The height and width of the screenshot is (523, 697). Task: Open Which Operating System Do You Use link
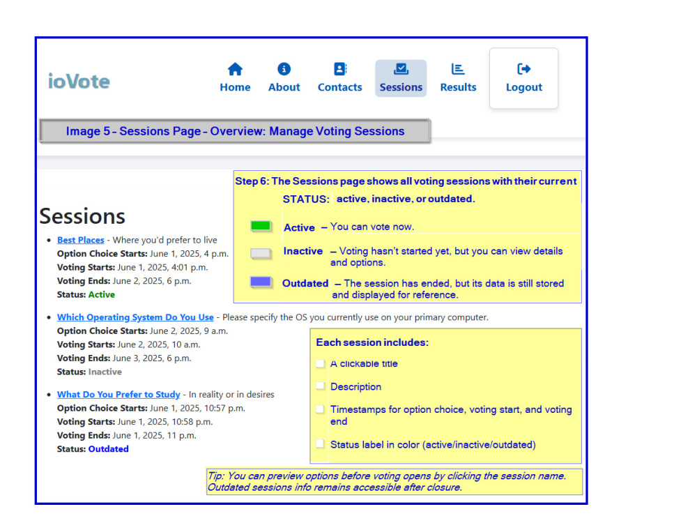click(x=135, y=317)
